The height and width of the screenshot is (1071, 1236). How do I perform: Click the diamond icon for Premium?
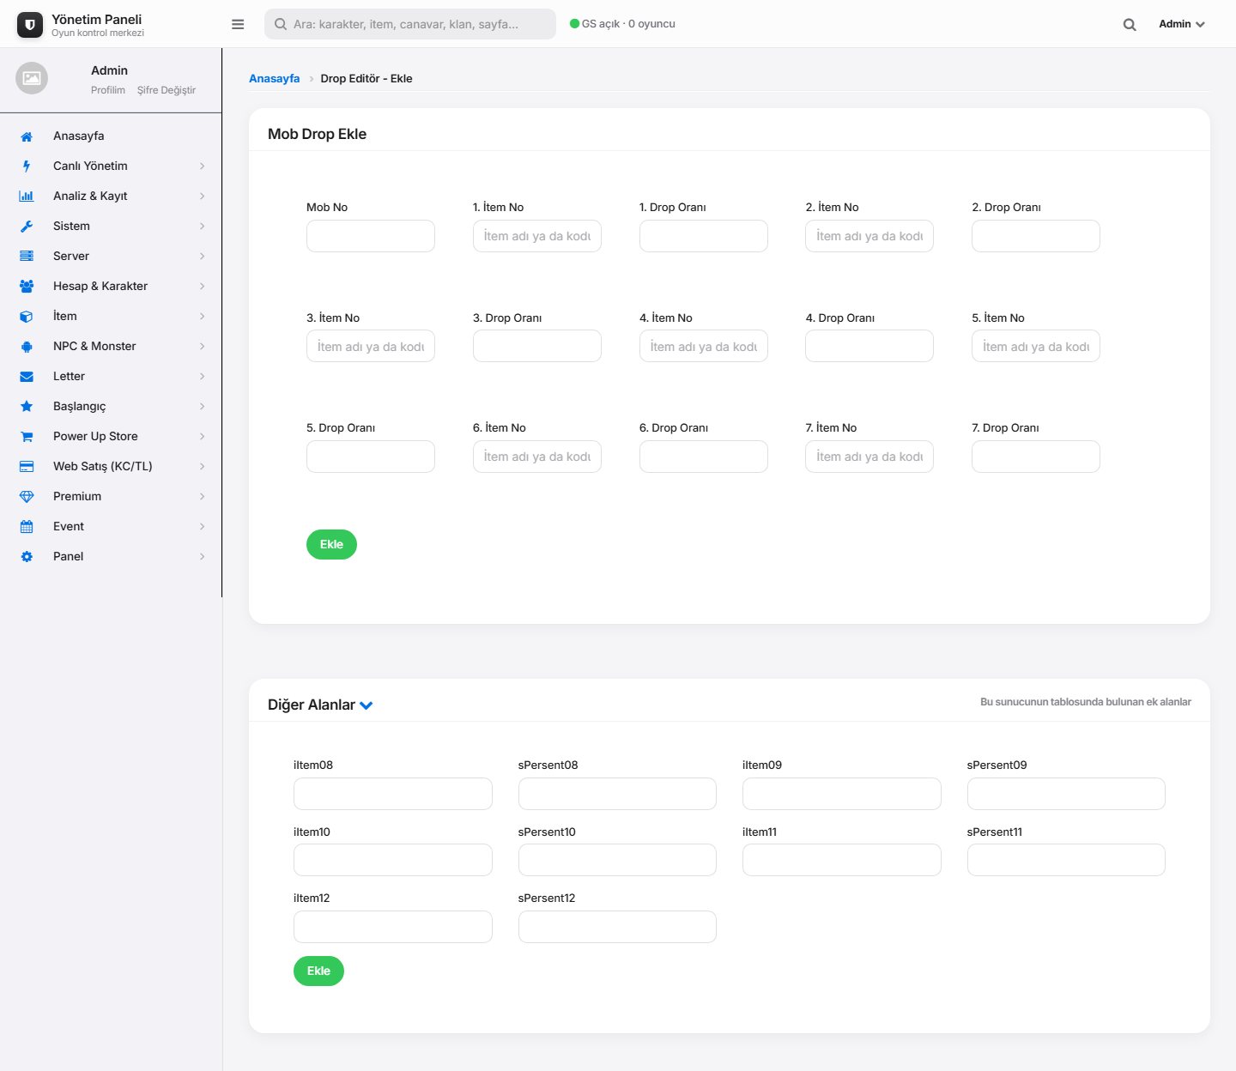(27, 497)
